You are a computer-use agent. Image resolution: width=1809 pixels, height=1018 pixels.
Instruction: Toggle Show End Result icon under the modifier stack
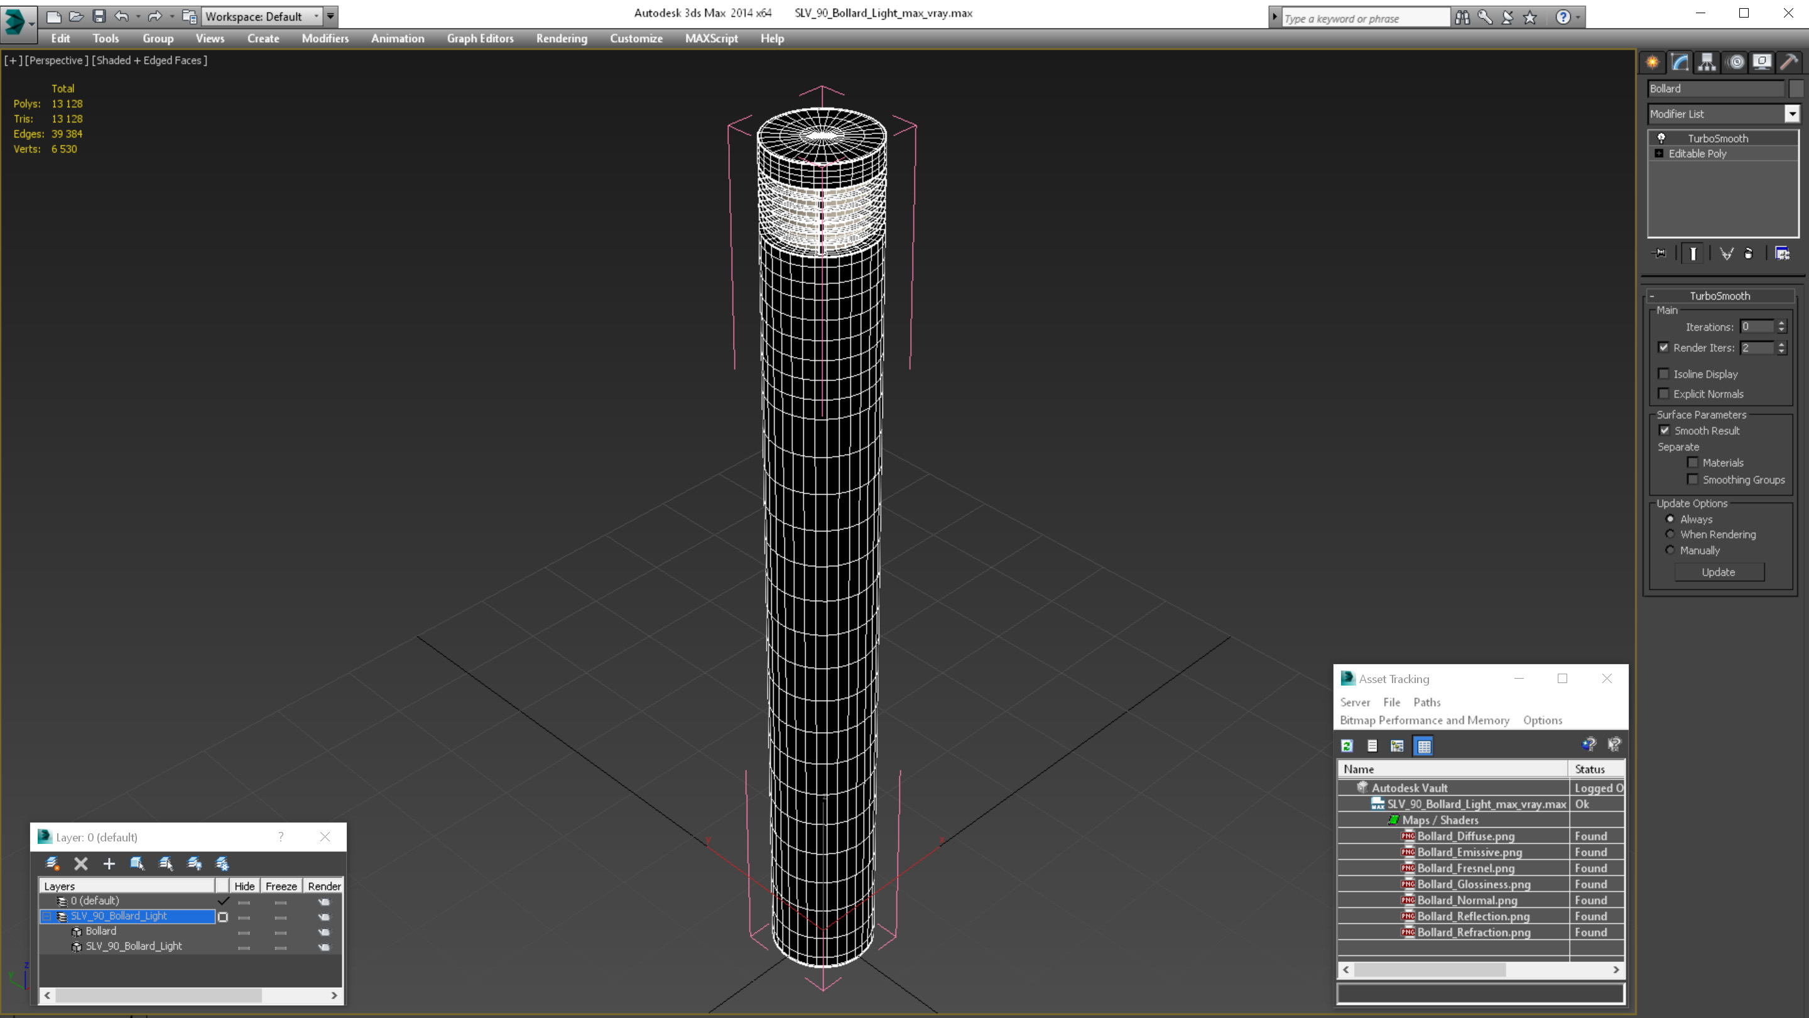pyautogui.click(x=1693, y=254)
